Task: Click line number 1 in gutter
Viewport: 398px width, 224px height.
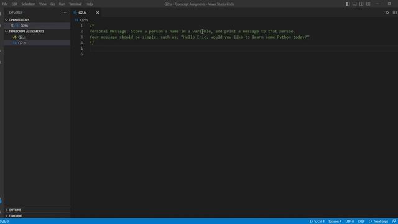Action: click(81, 26)
